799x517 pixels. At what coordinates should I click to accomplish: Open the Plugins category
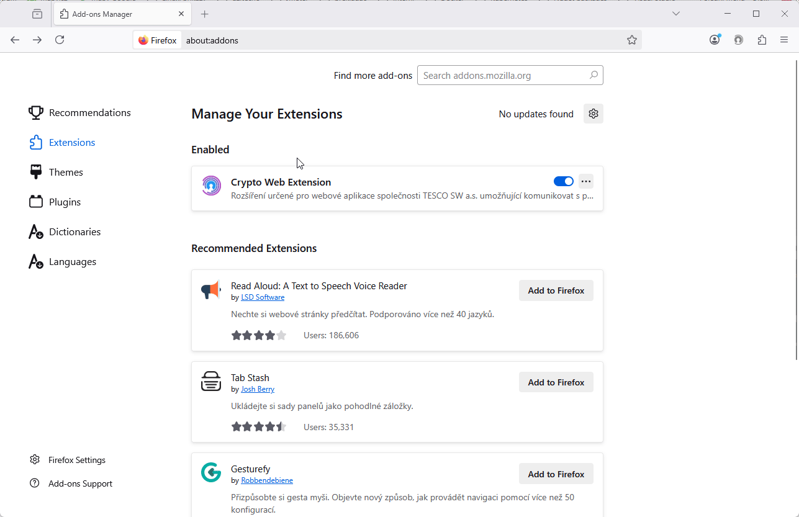(x=55, y=202)
